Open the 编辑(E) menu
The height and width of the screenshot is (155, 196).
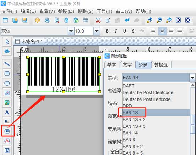click(x=28, y=11)
